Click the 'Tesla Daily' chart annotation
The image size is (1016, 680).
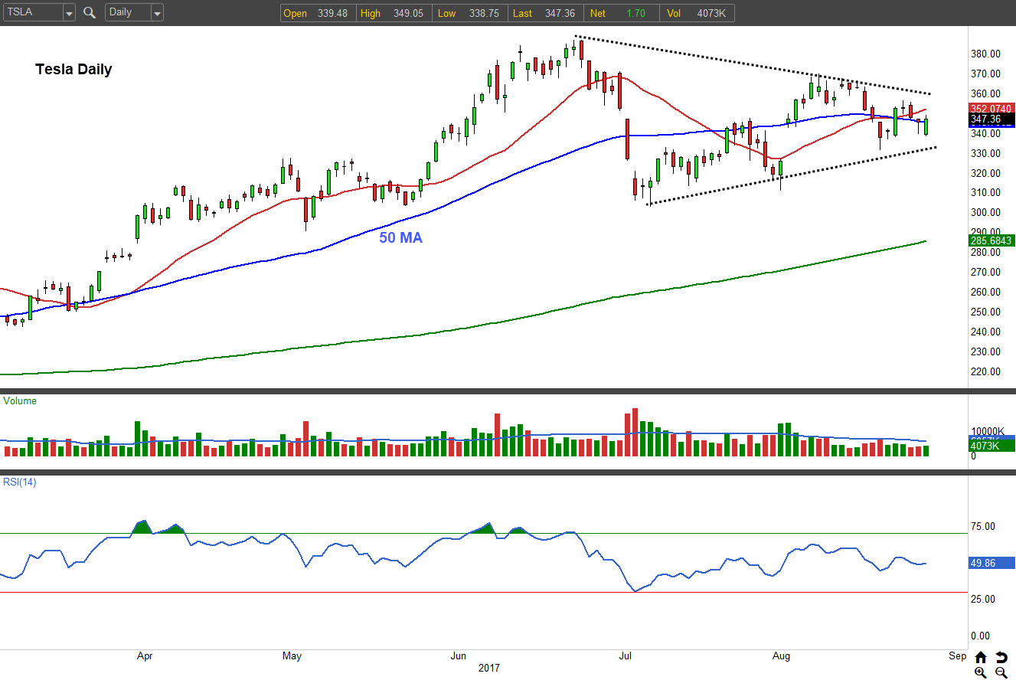tap(74, 70)
